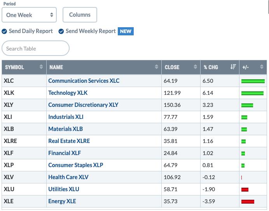Sort table by the CLOSE column arrows
Image resolution: width=269 pixels, height=211 pixels.
195,67
